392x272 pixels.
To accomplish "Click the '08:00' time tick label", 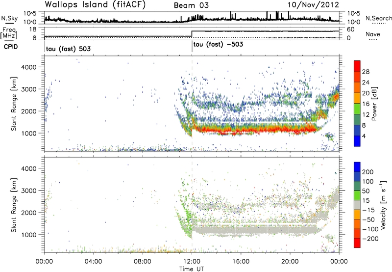I will (143, 262).
